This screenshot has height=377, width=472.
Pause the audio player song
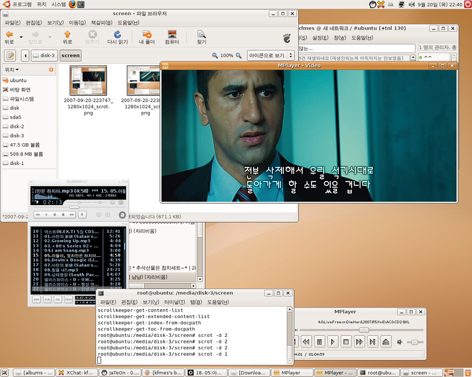click(54, 214)
